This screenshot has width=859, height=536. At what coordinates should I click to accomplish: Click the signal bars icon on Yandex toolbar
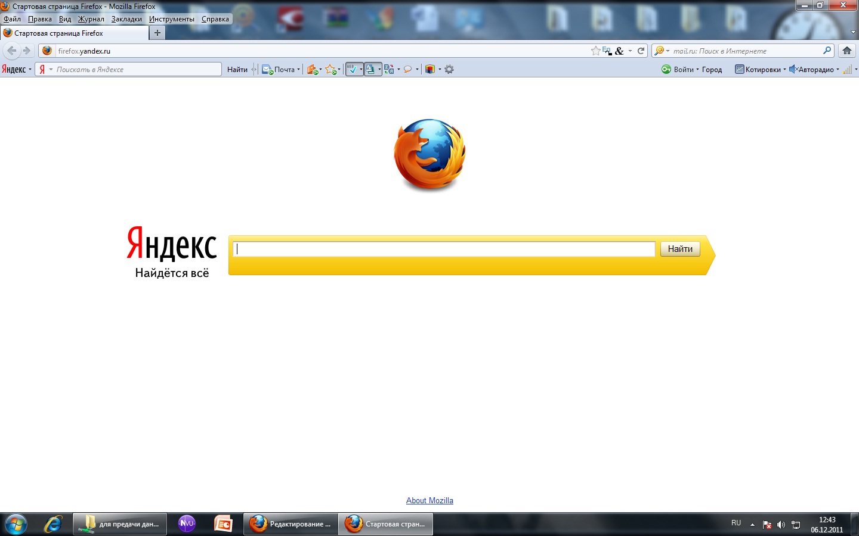847,69
